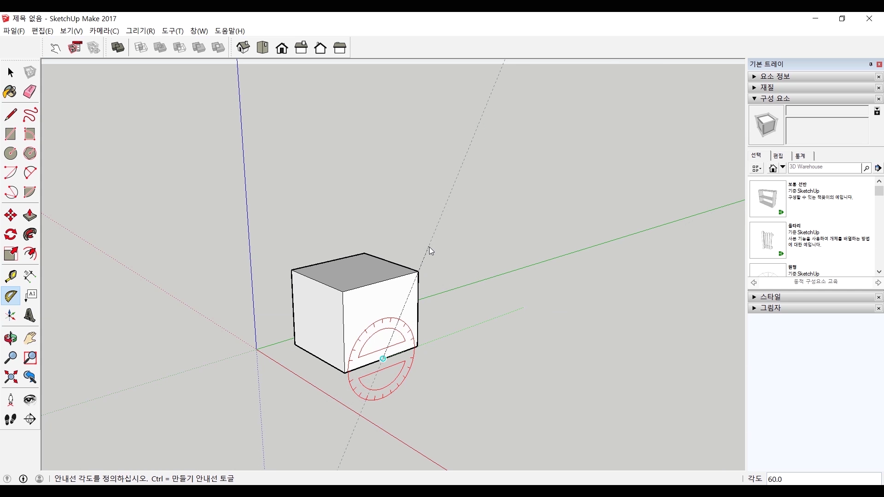The image size is (884, 497).
Task: Select the Eraser tool
Action: (29, 92)
